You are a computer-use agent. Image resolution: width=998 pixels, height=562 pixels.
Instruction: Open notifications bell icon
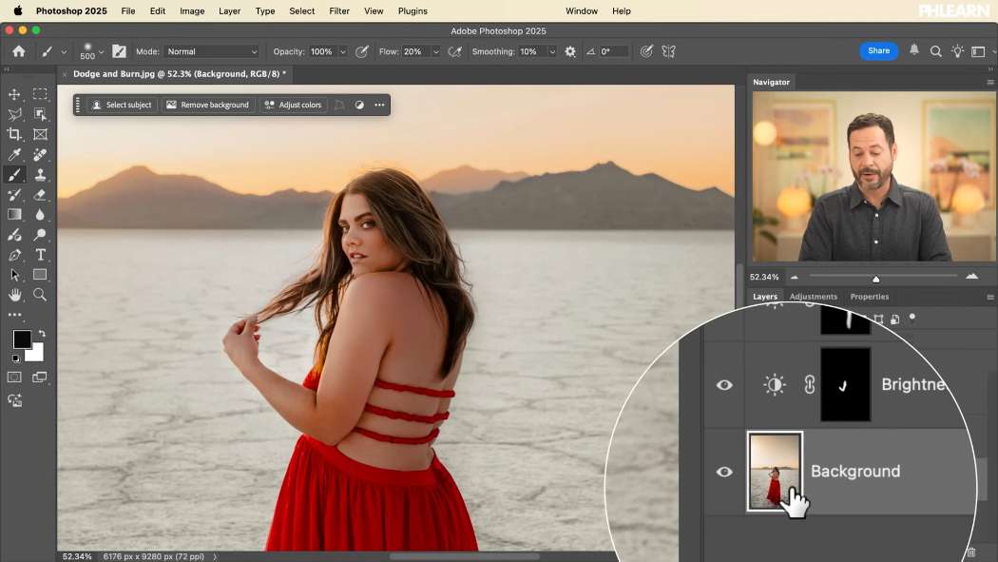[914, 50]
